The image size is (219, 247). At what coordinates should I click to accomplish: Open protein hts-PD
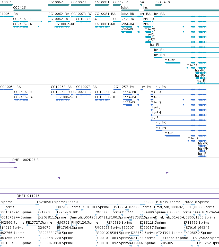(x=193, y=138)
